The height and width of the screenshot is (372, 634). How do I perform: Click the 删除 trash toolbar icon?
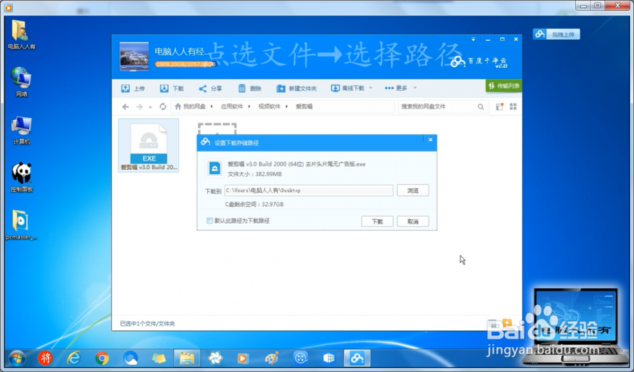point(242,88)
